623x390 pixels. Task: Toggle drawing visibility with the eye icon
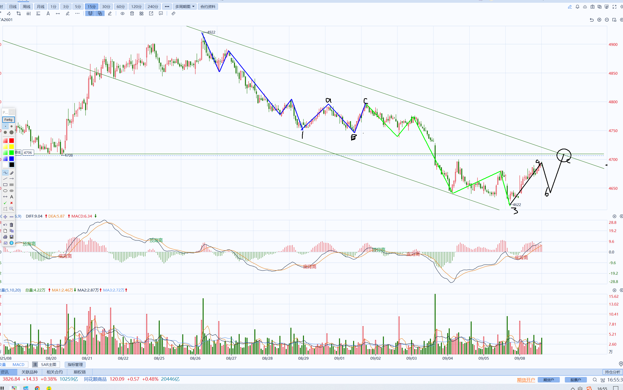[122, 14]
